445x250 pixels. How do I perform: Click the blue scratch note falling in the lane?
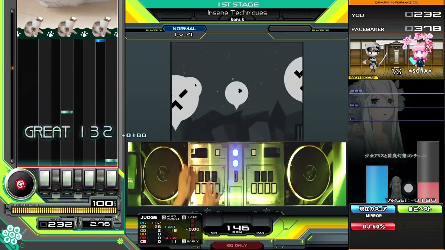tap(100, 41)
